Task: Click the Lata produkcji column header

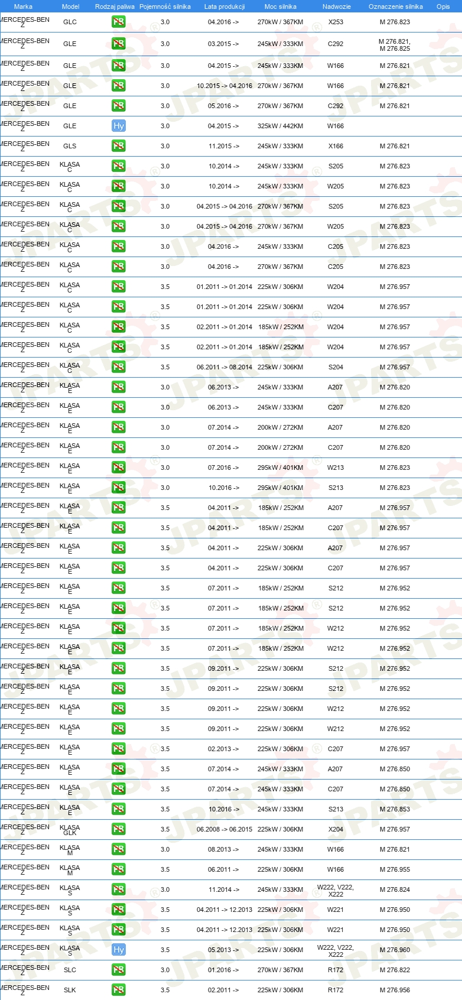Action: (224, 7)
